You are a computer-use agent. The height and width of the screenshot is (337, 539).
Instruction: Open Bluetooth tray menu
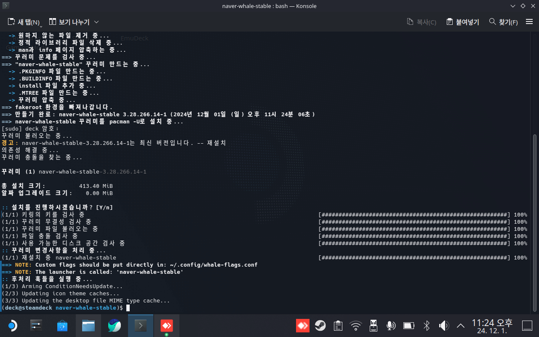[426, 326]
